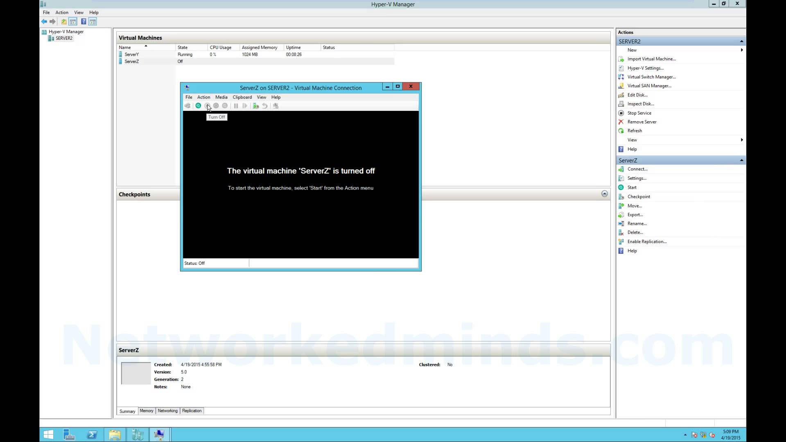Open Server Manager from the taskbar
This screenshot has height=442, width=786.
pos(69,435)
